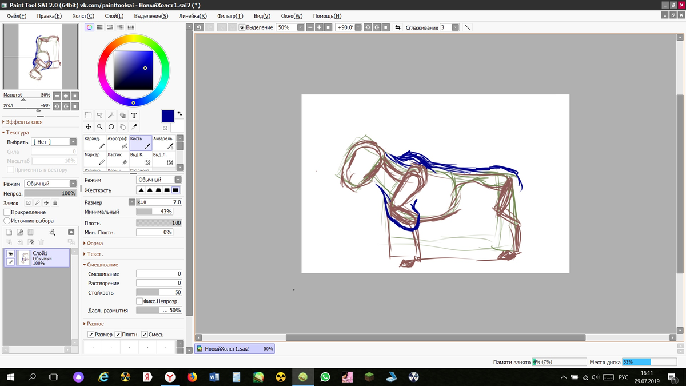Toggle the Прикрепление checkbox
The width and height of the screenshot is (686, 386).
pos(7,212)
